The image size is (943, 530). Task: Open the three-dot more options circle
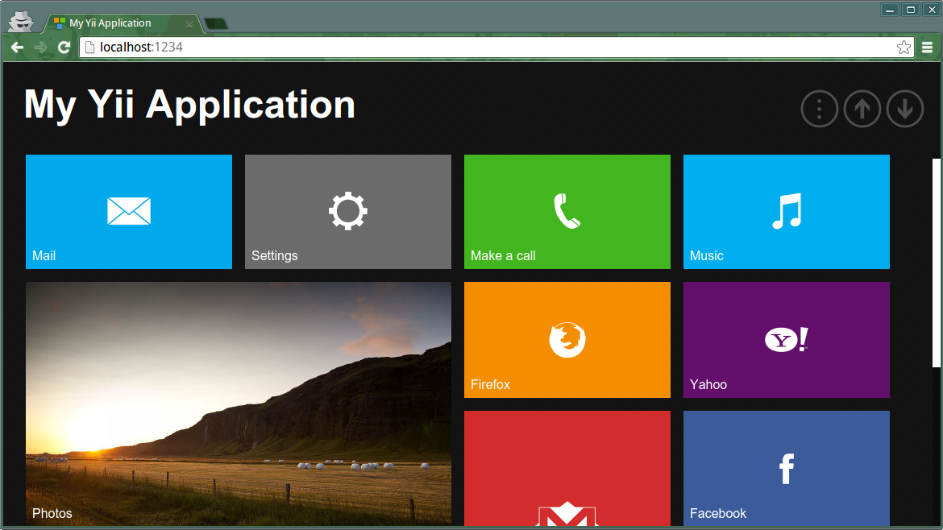tap(819, 109)
